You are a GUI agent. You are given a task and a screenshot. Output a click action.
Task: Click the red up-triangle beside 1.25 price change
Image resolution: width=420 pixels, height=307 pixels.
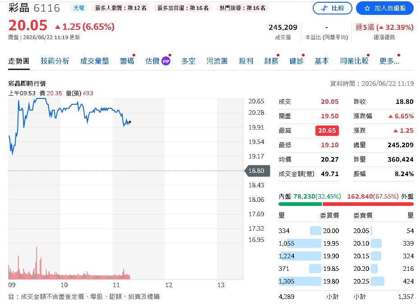(x=58, y=27)
